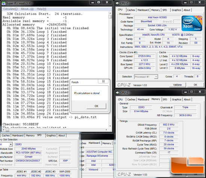
Task: Click the Rampage III Extreme model field
Action: click(x=100, y=156)
